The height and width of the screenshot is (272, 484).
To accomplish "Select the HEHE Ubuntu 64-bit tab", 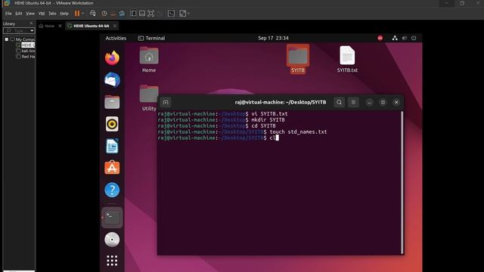I will click(91, 26).
